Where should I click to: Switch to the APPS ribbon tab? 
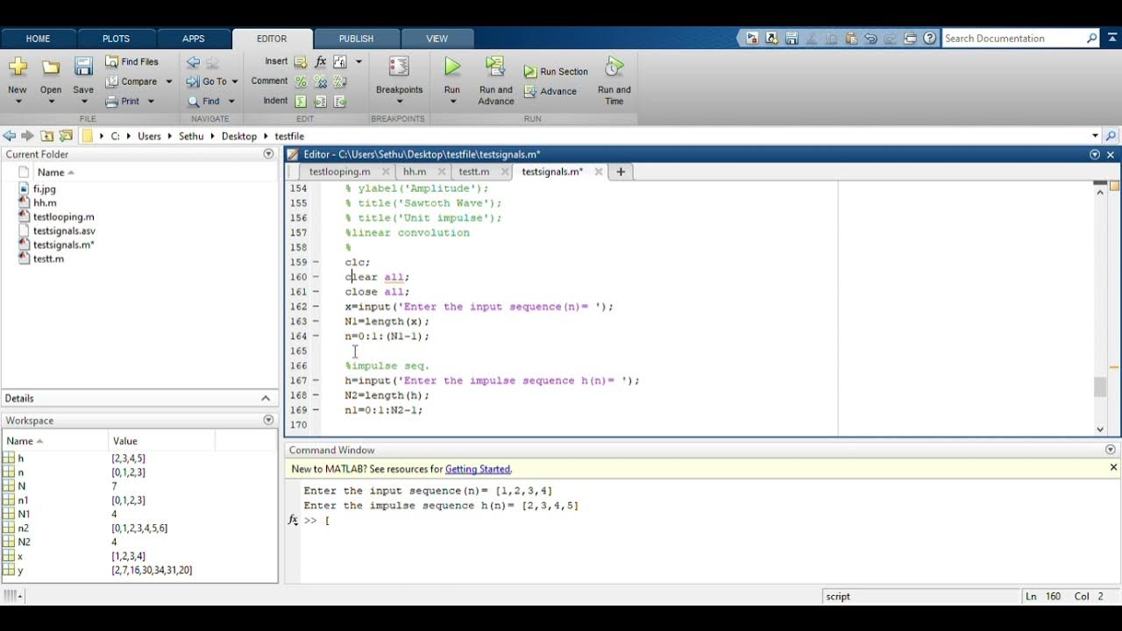[194, 39]
